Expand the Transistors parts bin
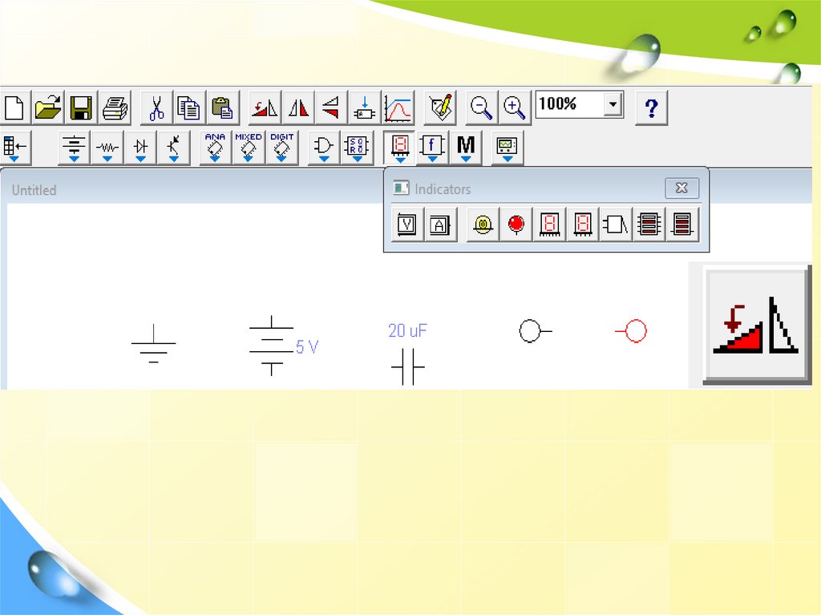This screenshot has width=821, height=615. pos(174,148)
